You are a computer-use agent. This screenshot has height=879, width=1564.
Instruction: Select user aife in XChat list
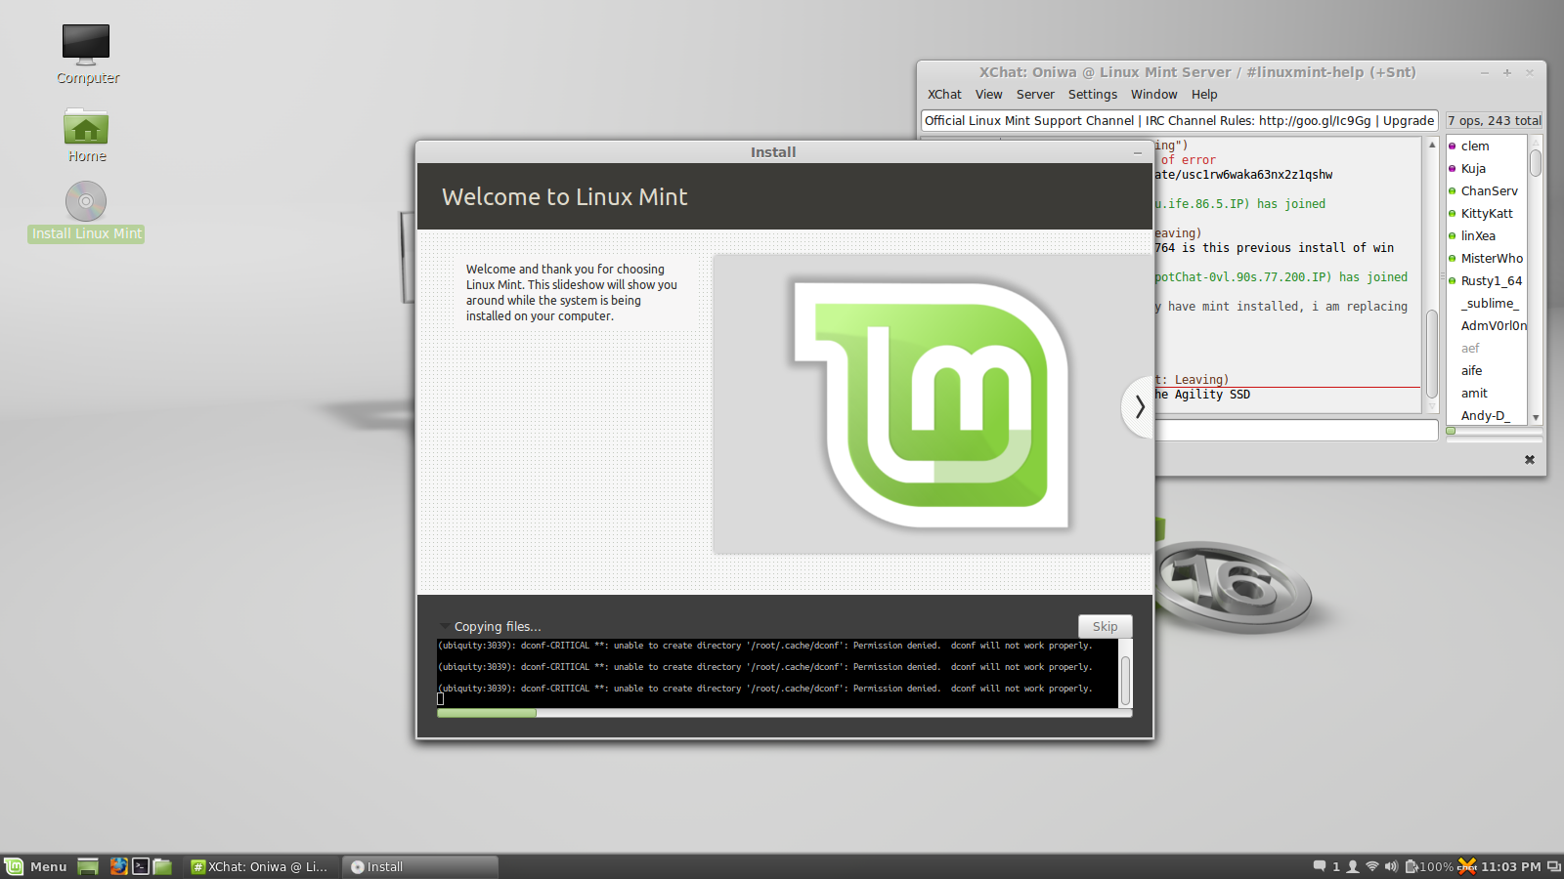tap(1486, 371)
